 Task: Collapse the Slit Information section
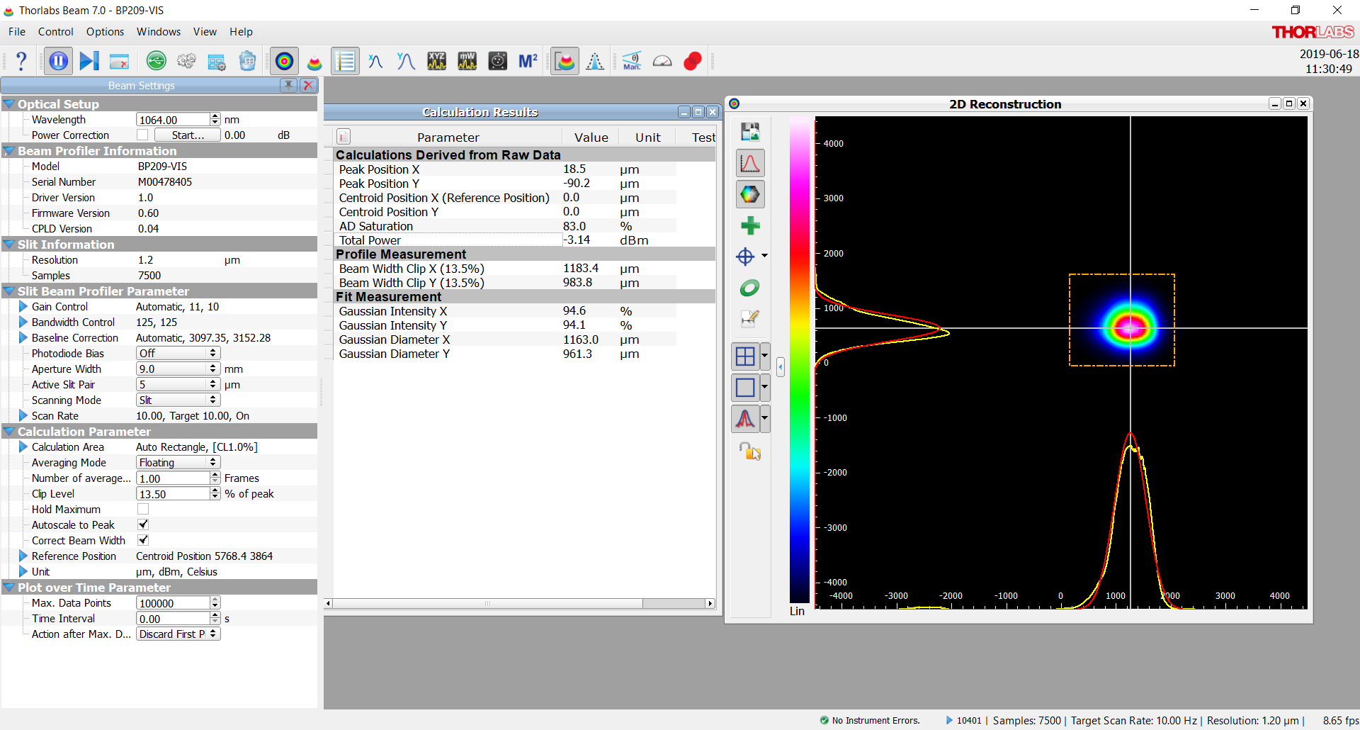(9, 245)
